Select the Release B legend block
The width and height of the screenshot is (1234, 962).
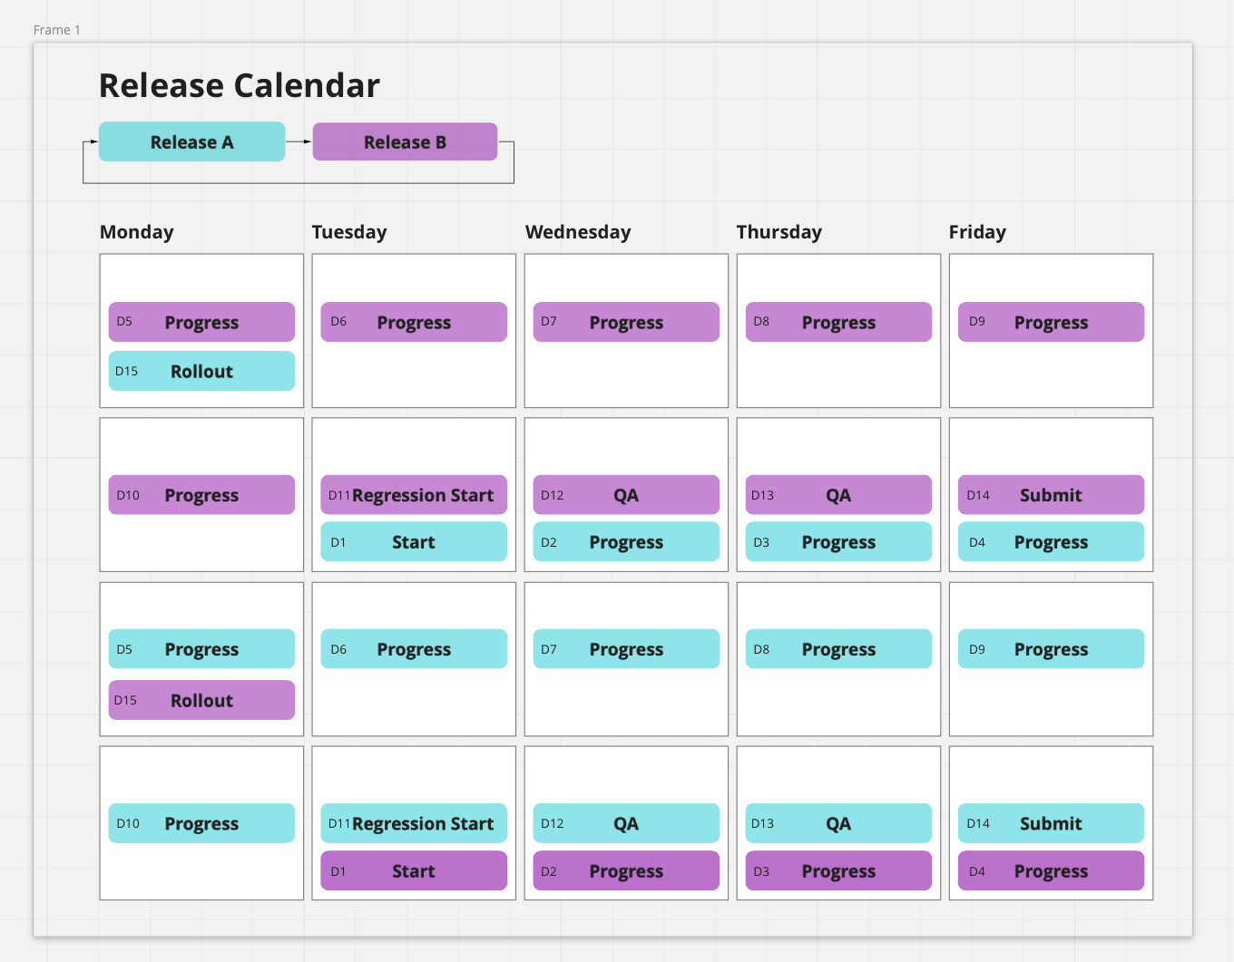405,141
